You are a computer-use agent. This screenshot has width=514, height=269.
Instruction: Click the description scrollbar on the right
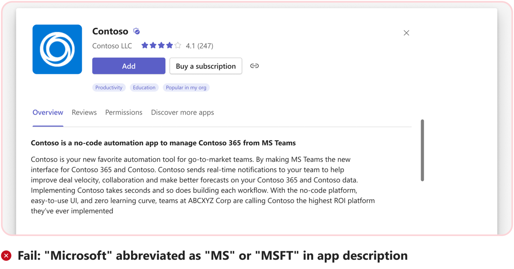[x=422, y=150]
